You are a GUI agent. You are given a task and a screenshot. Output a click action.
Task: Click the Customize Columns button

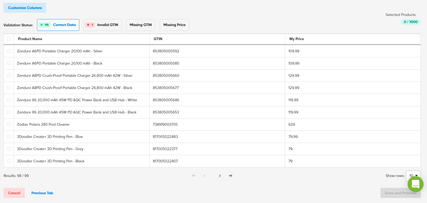coord(25,8)
